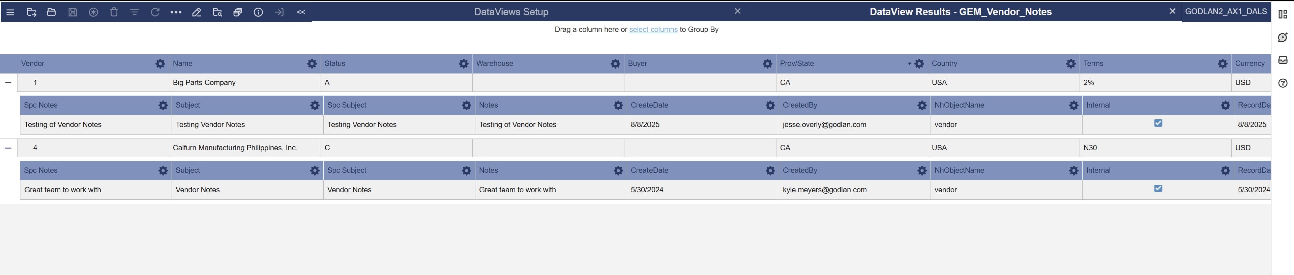Toggle Internal checkbox for Calfurn vendor note
The image size is (1294, 275).
pos(1158,188)
